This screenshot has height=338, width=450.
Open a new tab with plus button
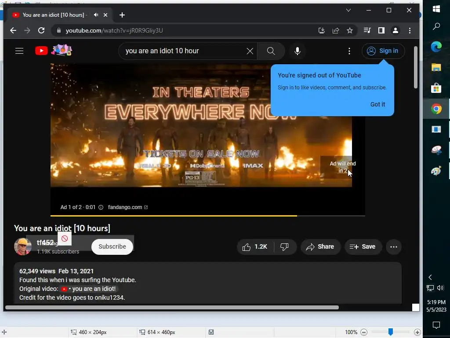pos(122,15)
